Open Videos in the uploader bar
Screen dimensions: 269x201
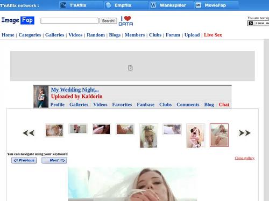(x=100, y=105)
